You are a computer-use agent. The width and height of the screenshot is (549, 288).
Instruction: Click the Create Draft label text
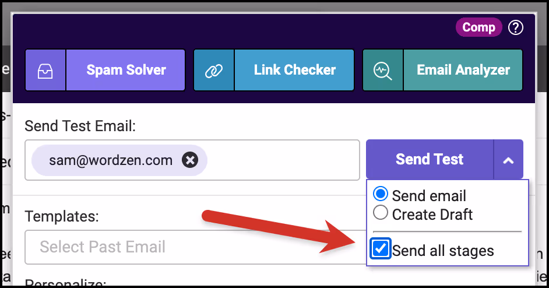(x=432, y=215)
